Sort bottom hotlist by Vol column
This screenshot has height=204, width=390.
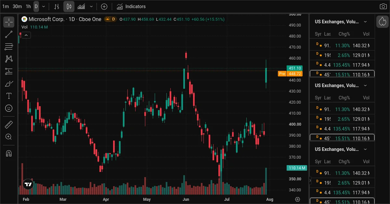(x=366, y=162)
